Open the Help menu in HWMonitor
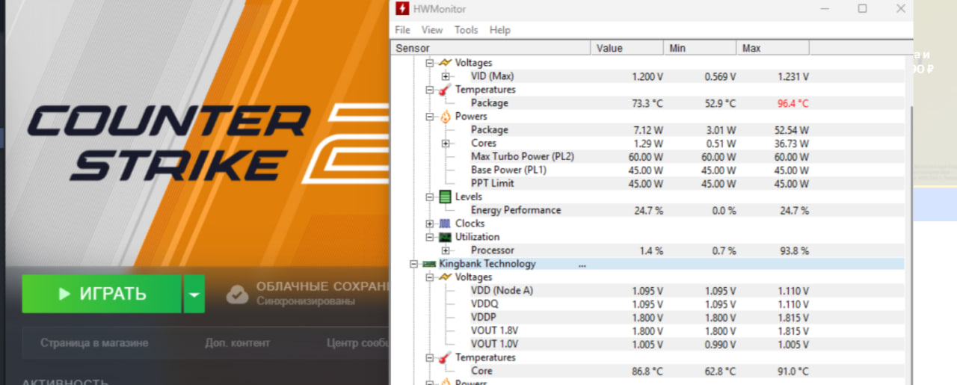 pos(500,30)
